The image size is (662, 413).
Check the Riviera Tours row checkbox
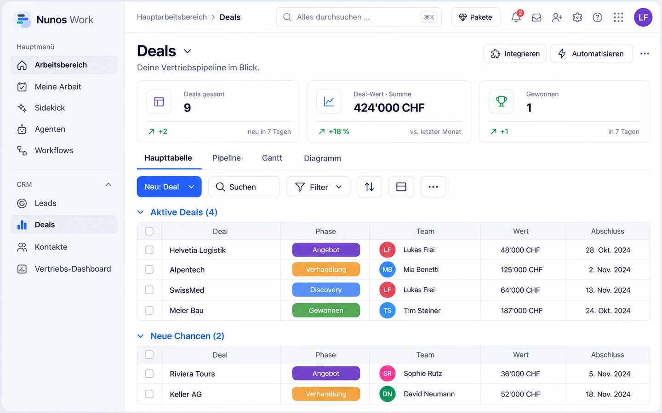click(149, 374)
